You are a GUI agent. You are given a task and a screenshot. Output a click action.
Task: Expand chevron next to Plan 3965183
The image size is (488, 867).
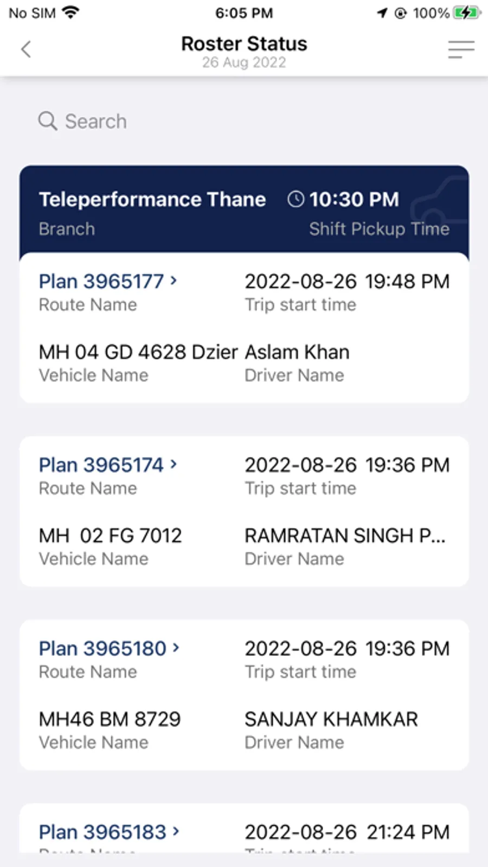[176, 831]
